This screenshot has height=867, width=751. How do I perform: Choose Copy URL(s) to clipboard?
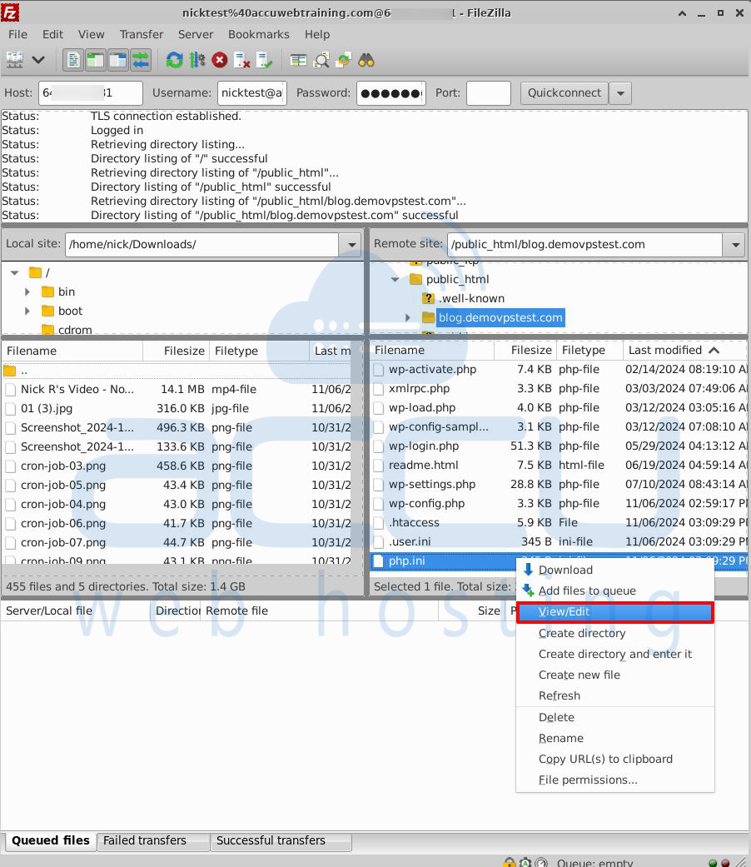click(x=615, y=760)
